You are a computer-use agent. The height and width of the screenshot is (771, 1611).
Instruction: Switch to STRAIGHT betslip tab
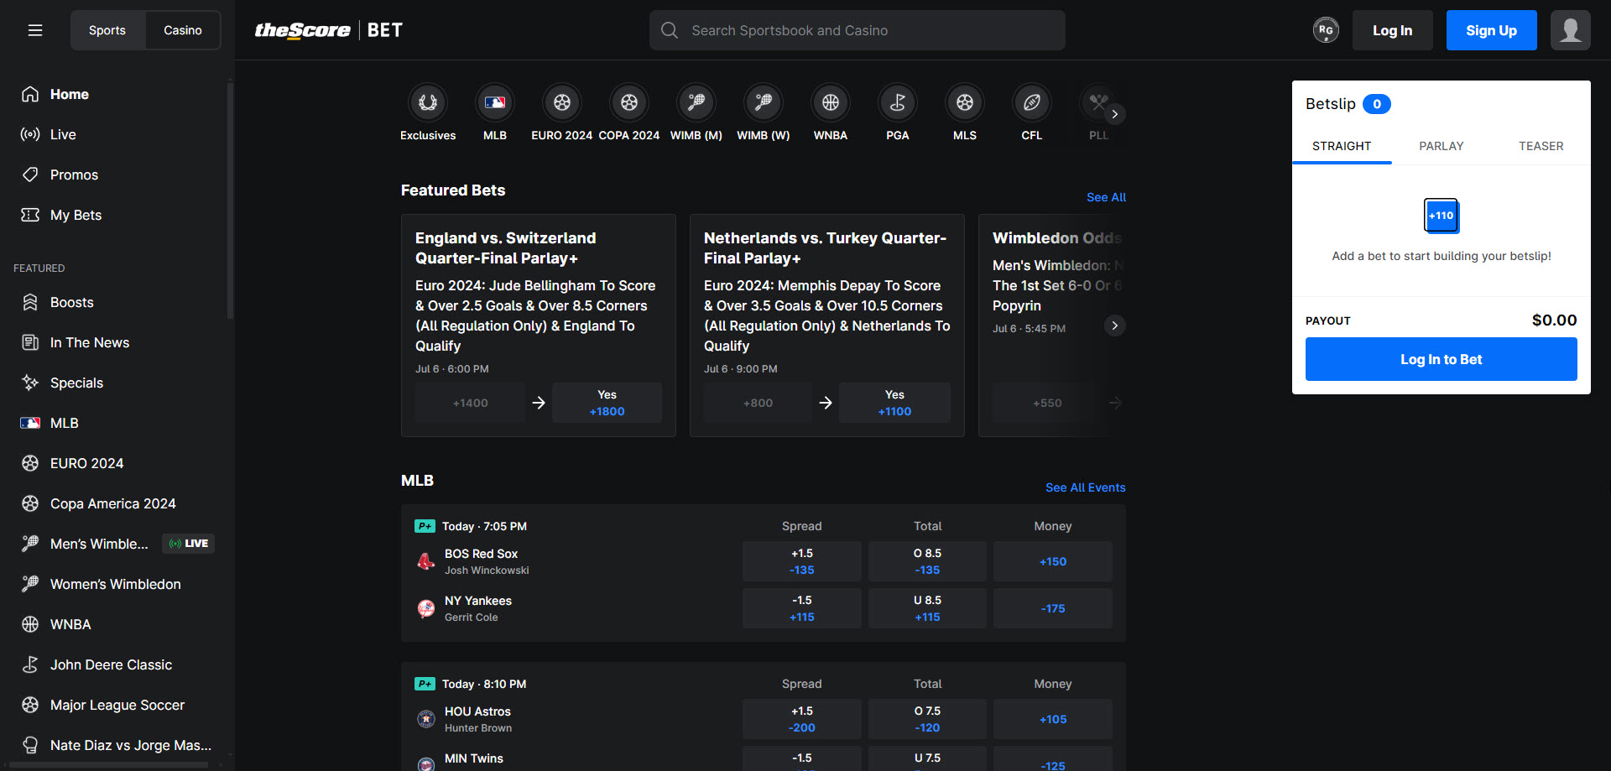click(1342, 146)
